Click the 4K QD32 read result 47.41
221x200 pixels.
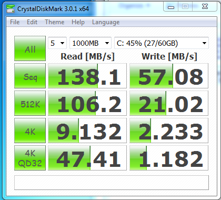[x=87, y=158]
